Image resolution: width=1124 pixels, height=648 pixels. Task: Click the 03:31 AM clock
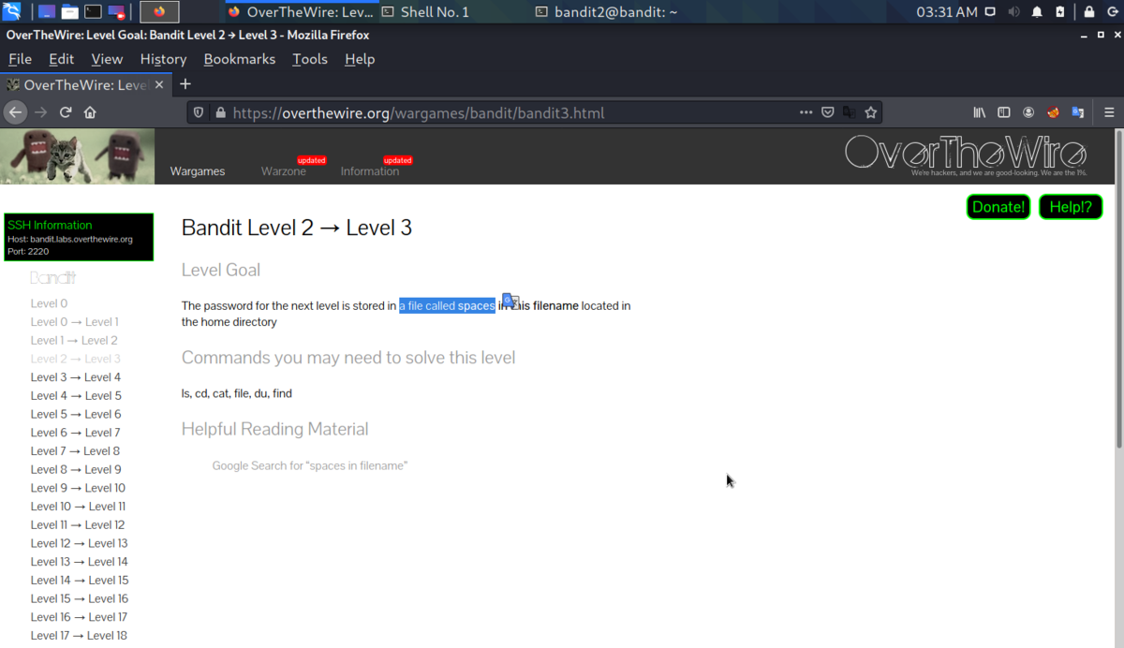pos(947,12)
